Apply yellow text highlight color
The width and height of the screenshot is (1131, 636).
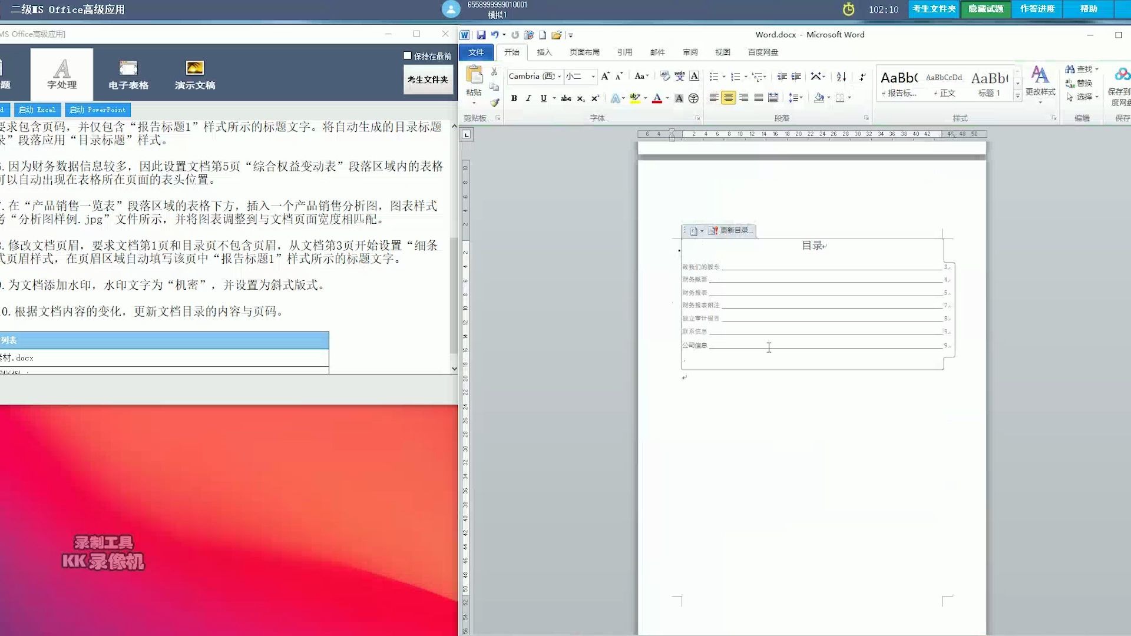tap(636, 98)
